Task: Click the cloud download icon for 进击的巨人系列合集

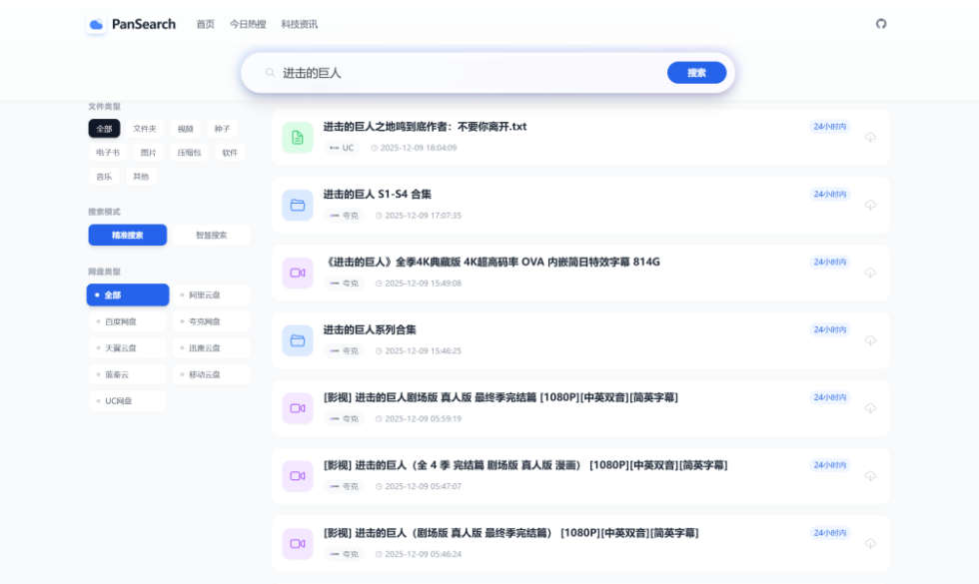Action: click(x=870, y=340)
